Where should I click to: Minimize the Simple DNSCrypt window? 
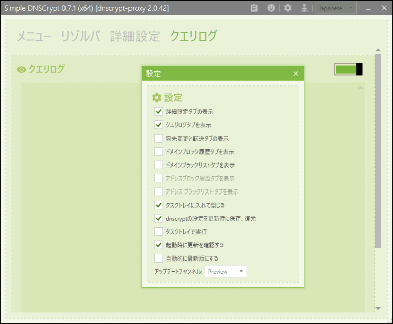coord(368,8)
